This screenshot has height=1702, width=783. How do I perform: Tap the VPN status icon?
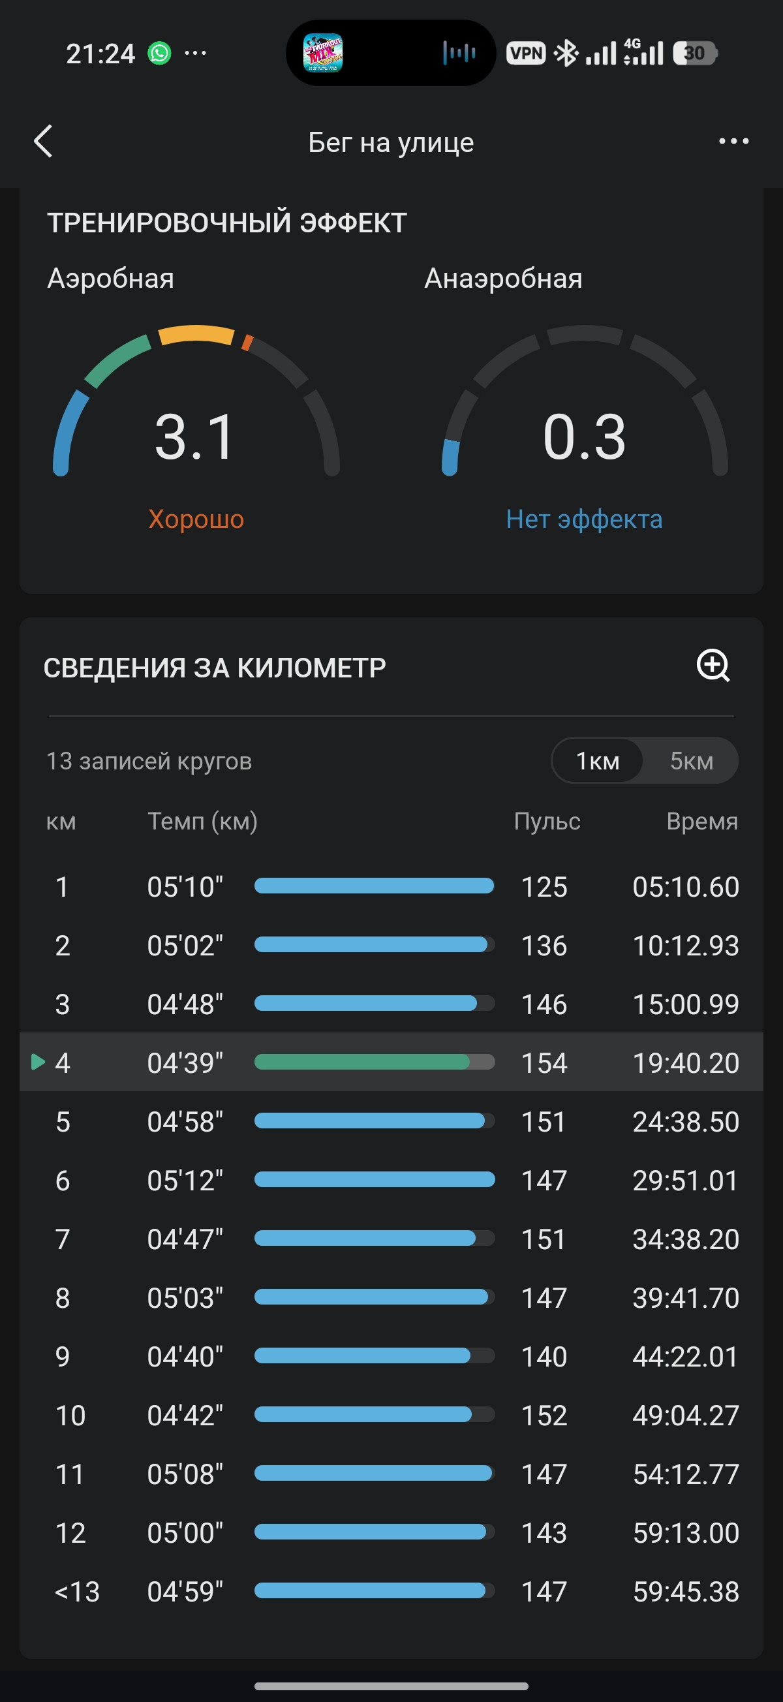pyautogui.click(x=526, y=54)
